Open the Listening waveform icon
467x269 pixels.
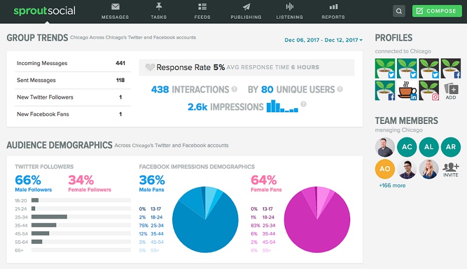click(290, 6)
